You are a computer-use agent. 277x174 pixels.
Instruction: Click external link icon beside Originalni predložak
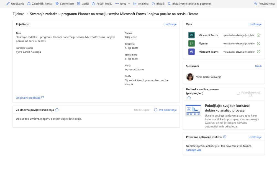click(x=43, y=97)
